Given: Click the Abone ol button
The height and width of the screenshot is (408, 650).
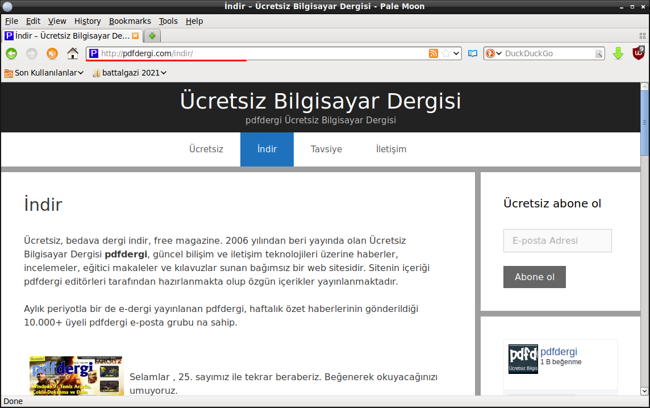Looking at the screenshot, I should tap(535, 277).
